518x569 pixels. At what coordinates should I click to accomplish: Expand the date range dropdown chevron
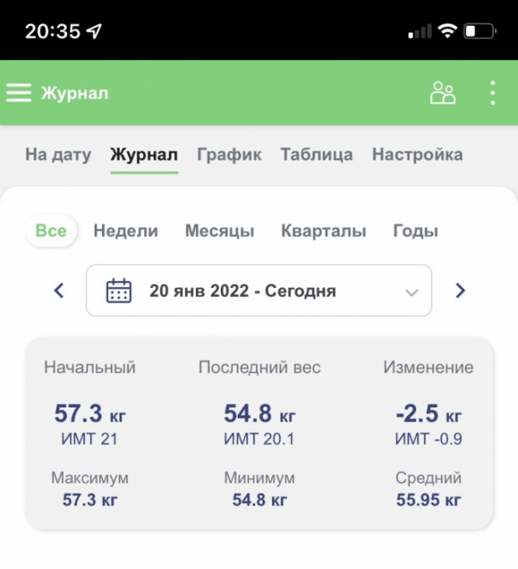click(411, 292)
